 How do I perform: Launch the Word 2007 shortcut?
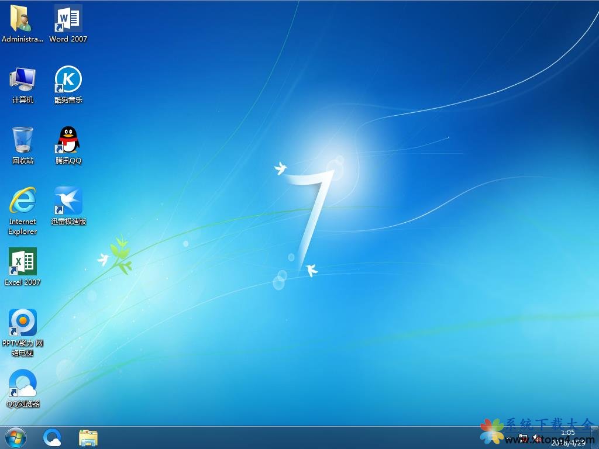(x=68, y=23)
